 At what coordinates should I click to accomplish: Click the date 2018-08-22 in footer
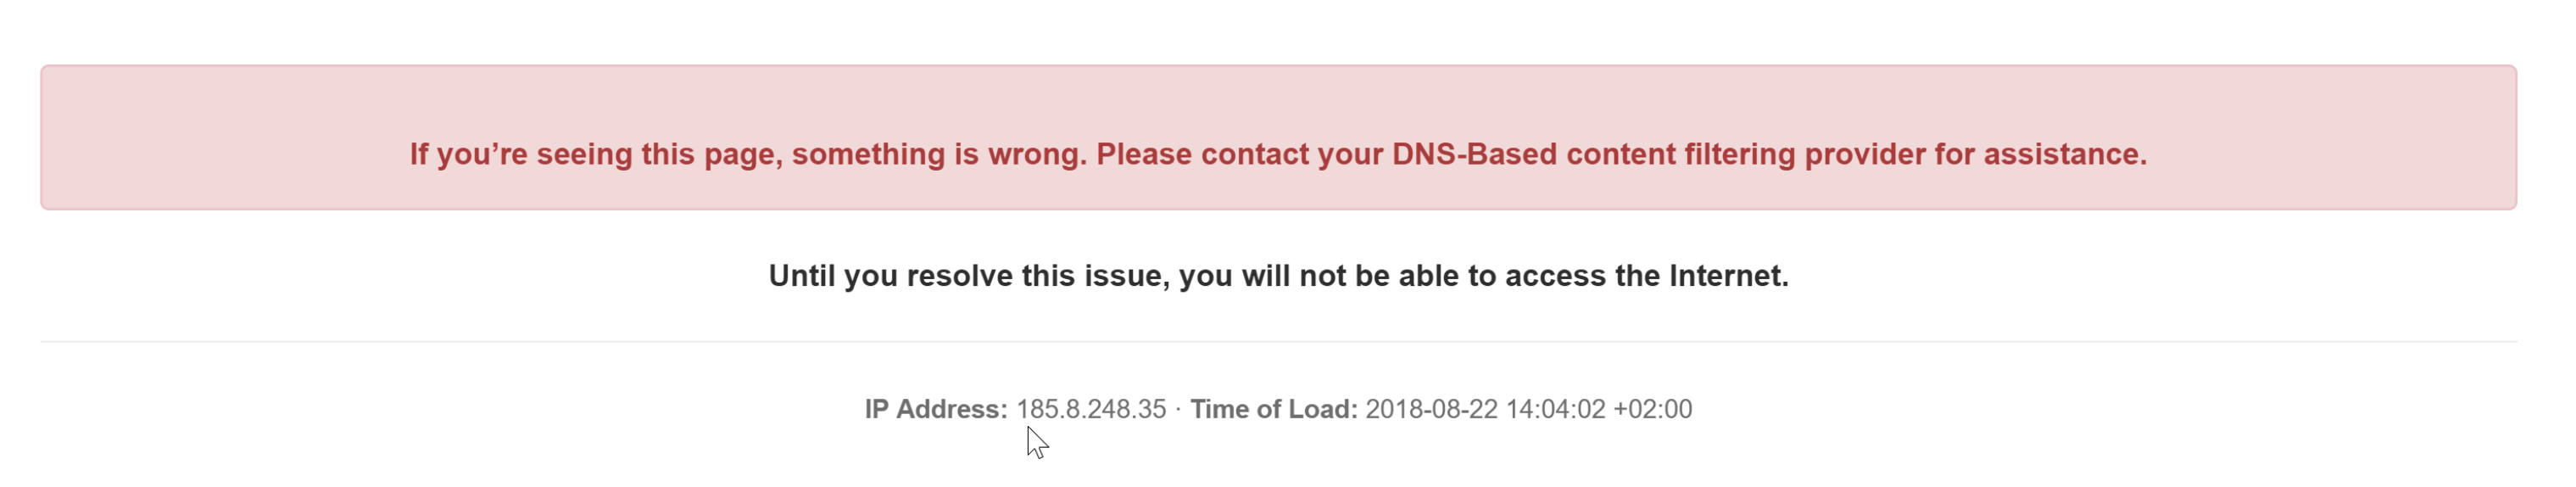(1432, 409)
